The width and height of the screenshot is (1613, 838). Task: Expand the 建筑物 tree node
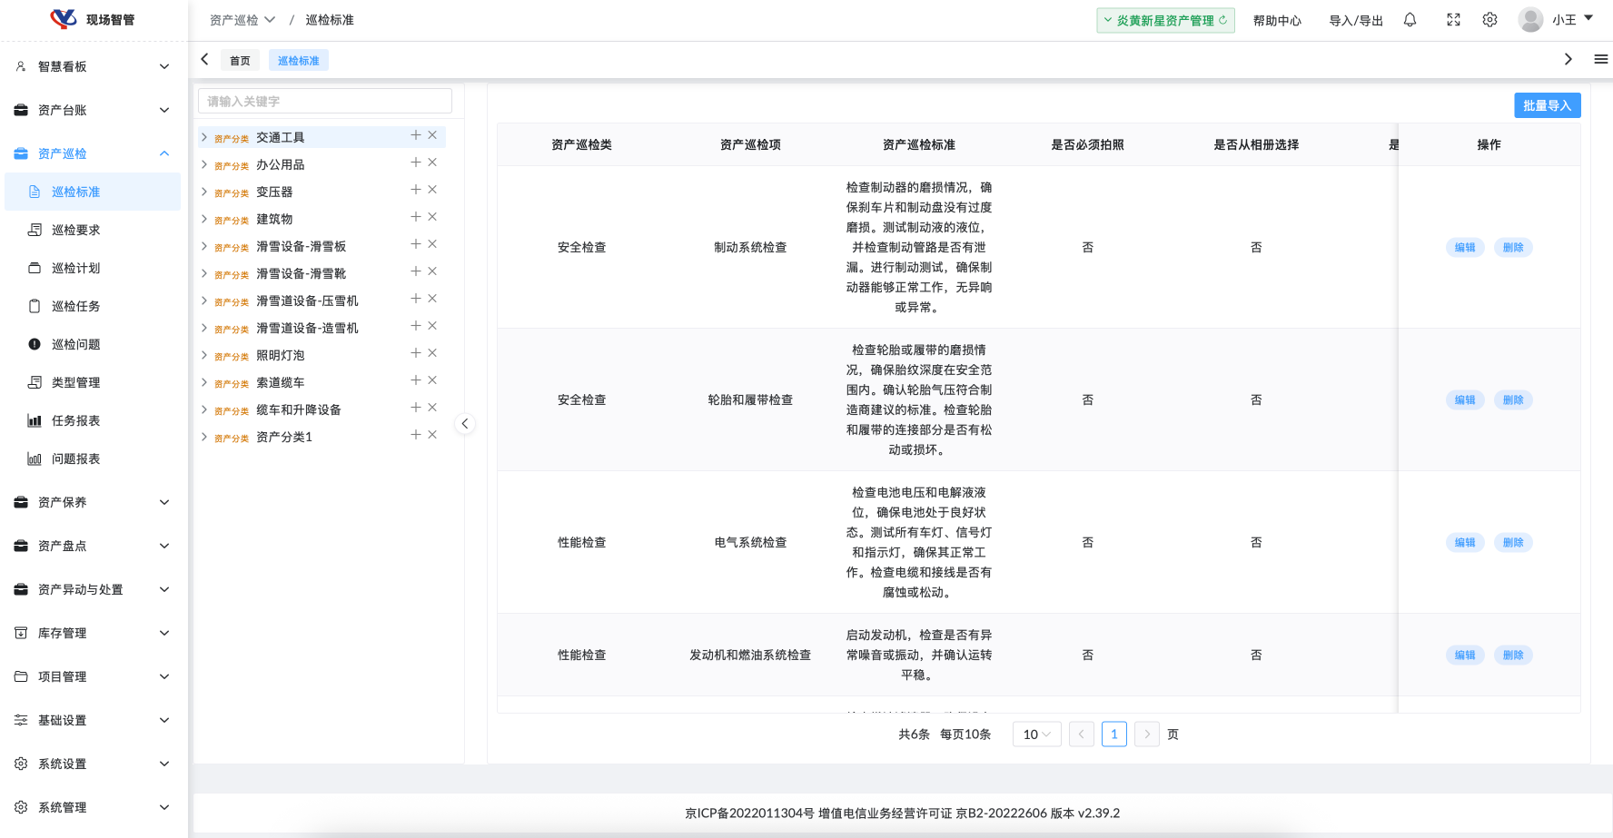point(204,219)
